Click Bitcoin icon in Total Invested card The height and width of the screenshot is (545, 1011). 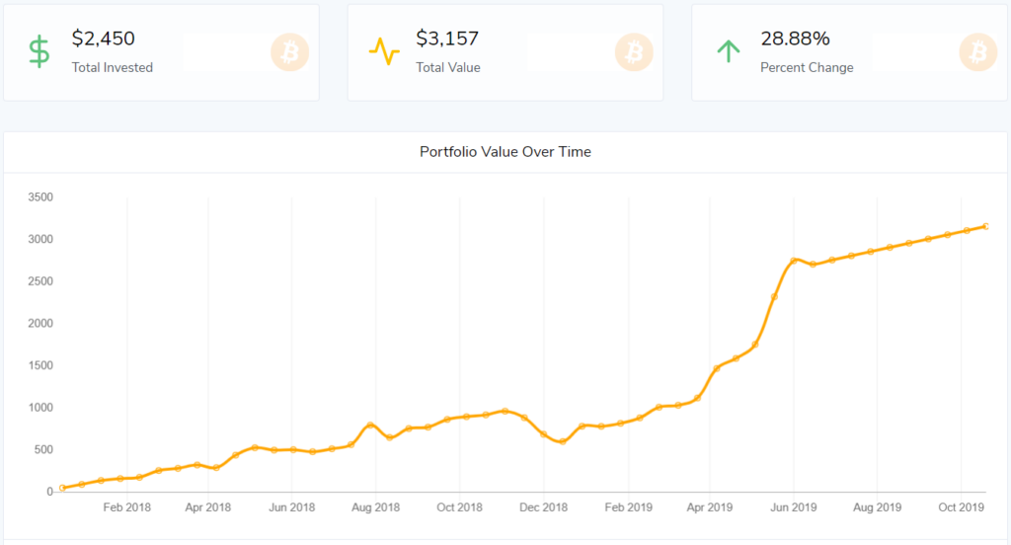(x=289, y=52)
